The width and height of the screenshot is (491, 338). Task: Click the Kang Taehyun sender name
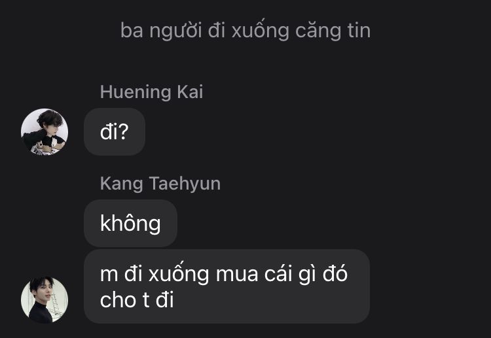[160, 183]
